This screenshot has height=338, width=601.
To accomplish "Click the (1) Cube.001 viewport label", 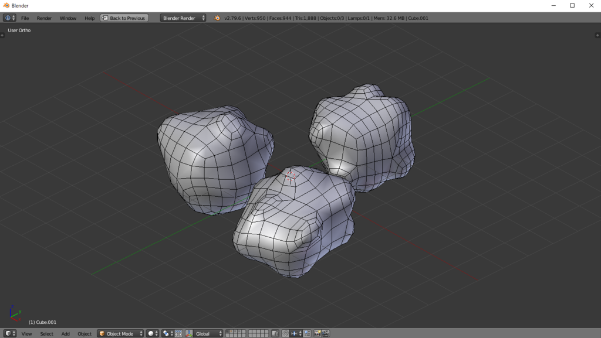I will (42, 322).
